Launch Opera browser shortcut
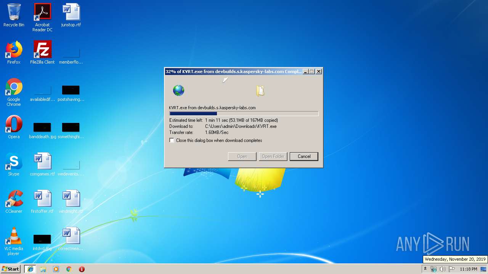The height and width of the screenshot is (274, 488). [x=14, y=127]
